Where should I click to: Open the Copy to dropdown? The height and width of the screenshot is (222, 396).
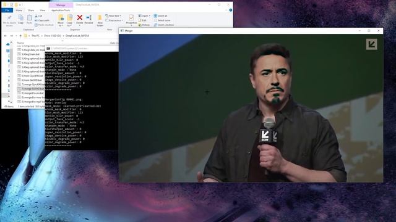click(69, 20)
